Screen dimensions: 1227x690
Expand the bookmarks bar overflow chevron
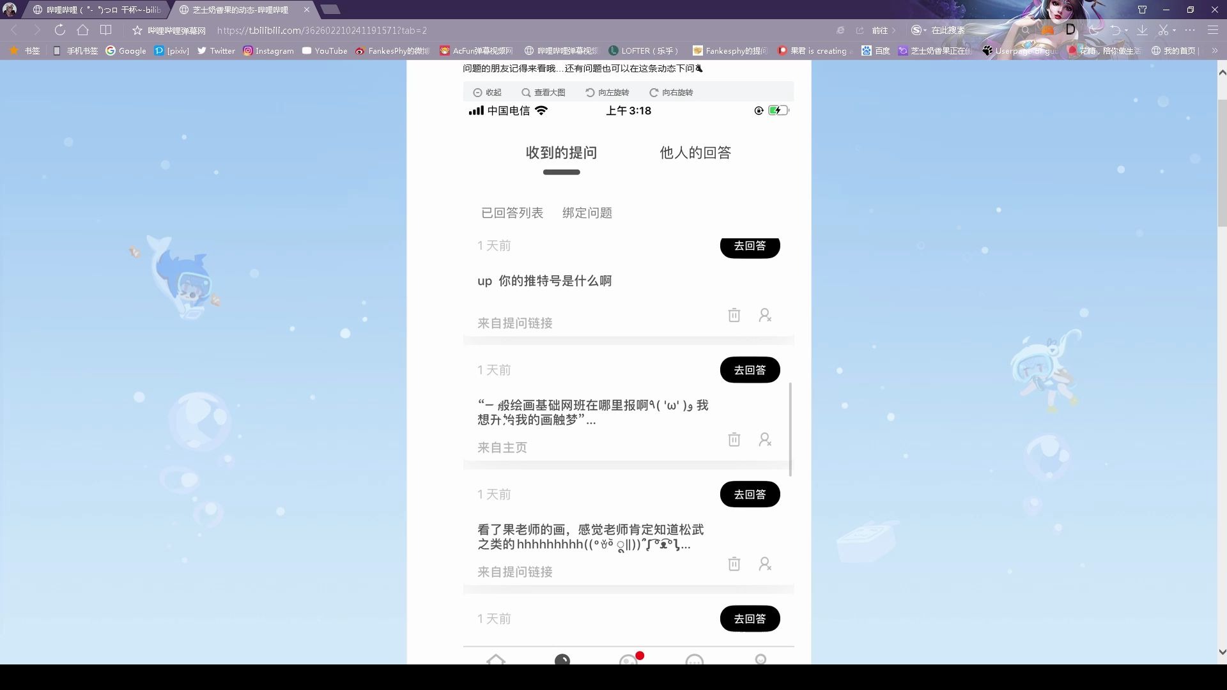(x=1215, y=50)
